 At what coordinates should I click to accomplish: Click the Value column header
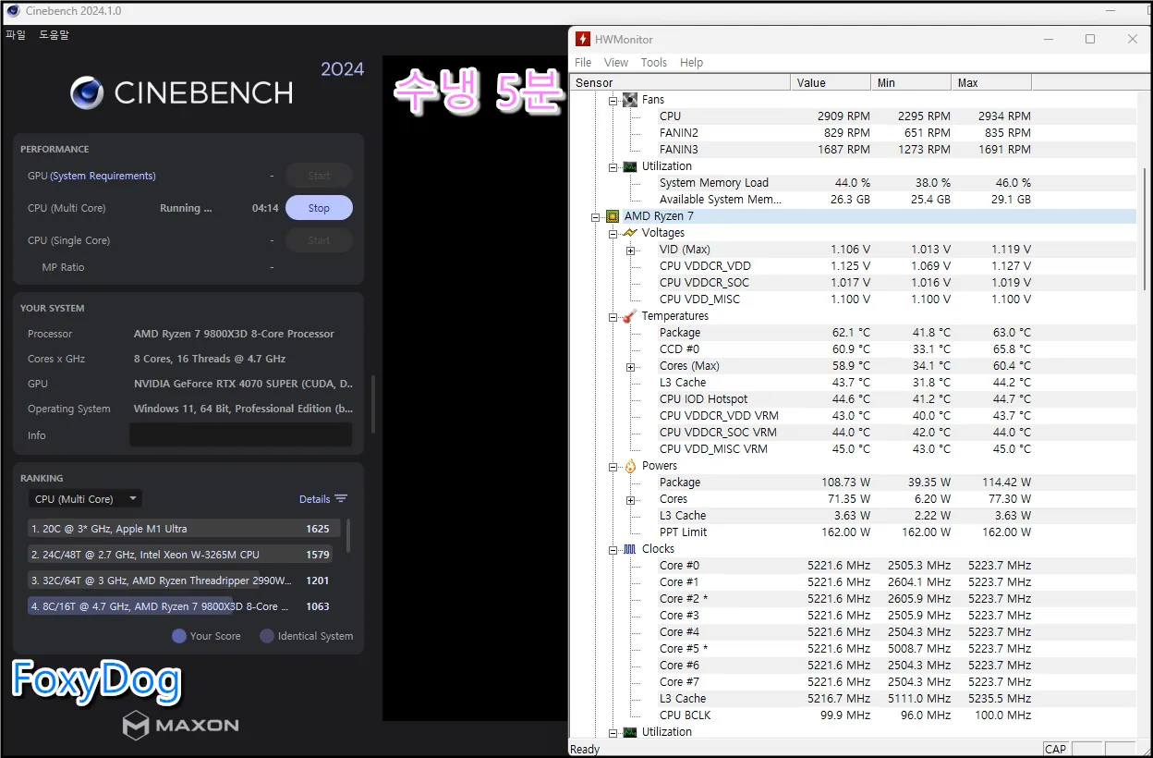(x=831, y=82)
